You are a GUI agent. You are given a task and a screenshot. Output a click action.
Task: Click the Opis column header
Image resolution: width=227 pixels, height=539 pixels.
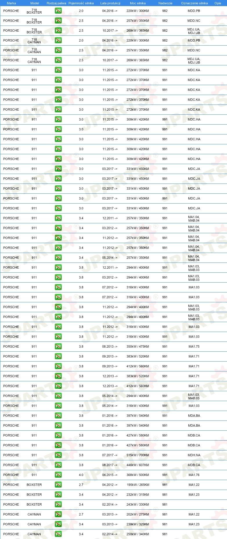pyautogui.click(x=218, y=3)
